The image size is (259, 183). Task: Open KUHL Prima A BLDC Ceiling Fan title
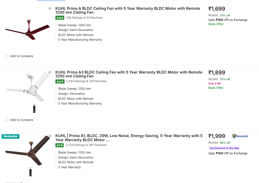[128, 10]
